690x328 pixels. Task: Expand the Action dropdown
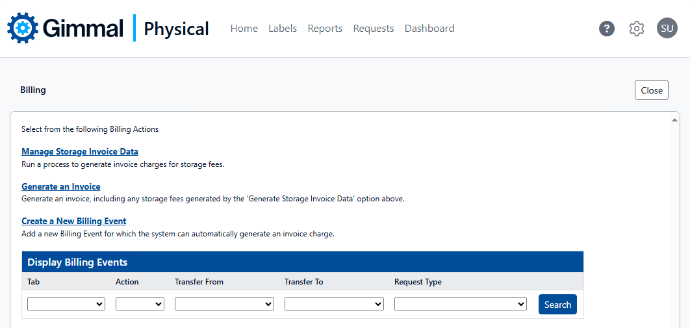(x=140, y=304)
